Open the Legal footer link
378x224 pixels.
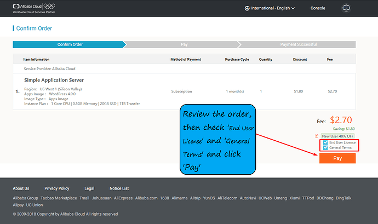(89, 188)
